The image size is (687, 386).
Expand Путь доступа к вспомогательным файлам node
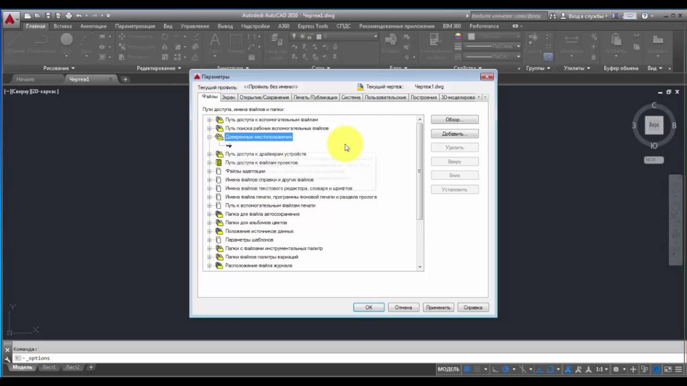(x=209, y=120)
